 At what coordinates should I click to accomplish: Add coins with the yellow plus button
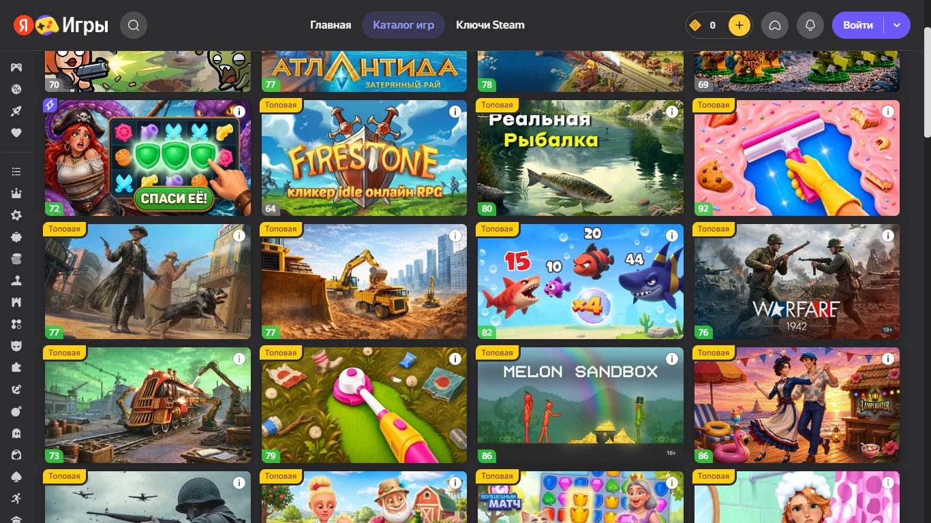(x=739, y=25)
